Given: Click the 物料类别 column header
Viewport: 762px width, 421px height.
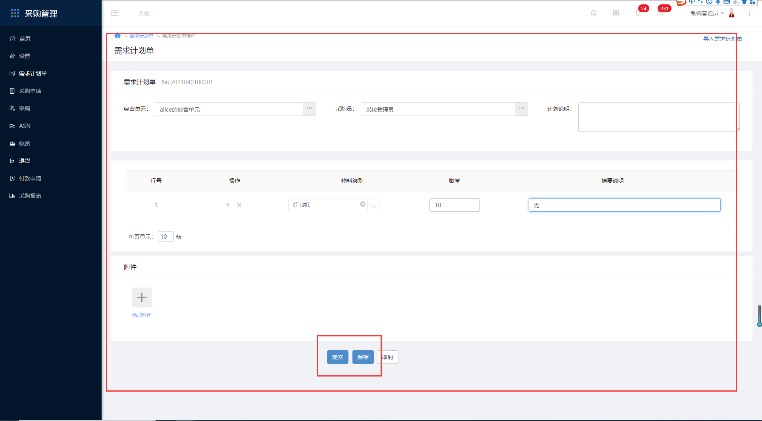Looking at the screenshot, I should 352,181.
